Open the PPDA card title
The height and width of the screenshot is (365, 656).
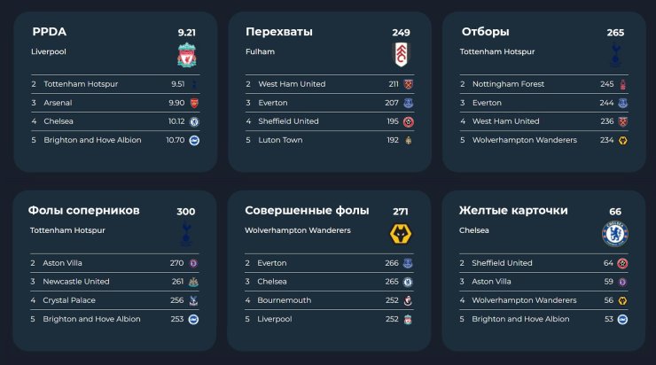point(50,32)
